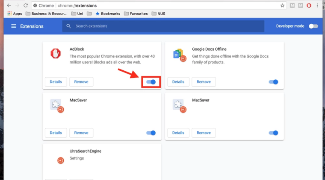Reload the extensions page

coord(26,6)
